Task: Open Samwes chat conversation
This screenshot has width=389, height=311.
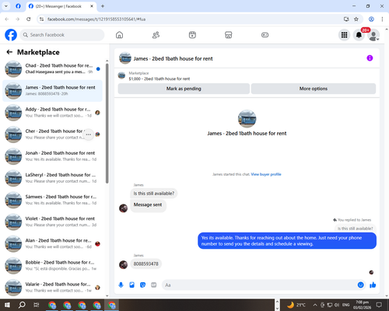Action: [x=53, y=200]
